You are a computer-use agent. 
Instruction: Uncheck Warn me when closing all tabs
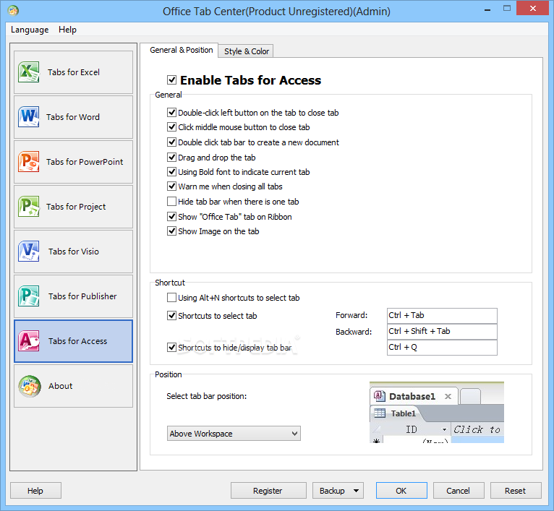pos(171,186)
